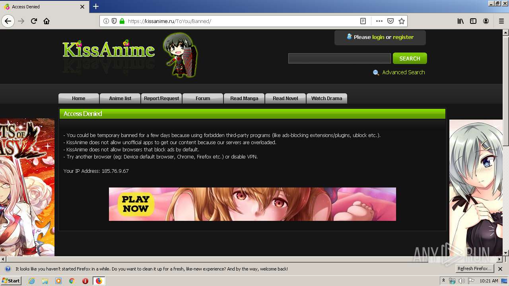The image size is (509, 286).
Task: Launch Chrome from the taskbar
Action: click(72, 281)
